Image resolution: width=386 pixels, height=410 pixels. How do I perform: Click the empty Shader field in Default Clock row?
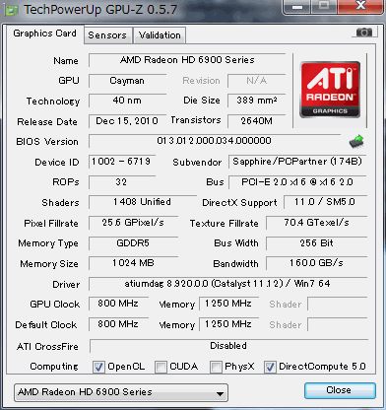pyautogui.click(x=338, y=324)
